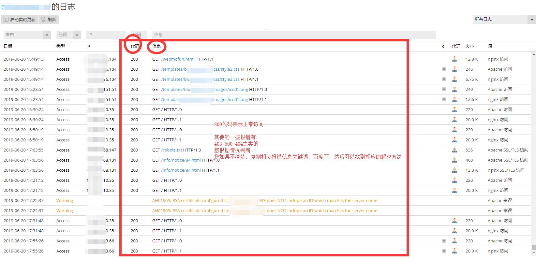
Task: Select the date cell 2019-06-20 17:03:55
Action: click(x=23, y=150)
